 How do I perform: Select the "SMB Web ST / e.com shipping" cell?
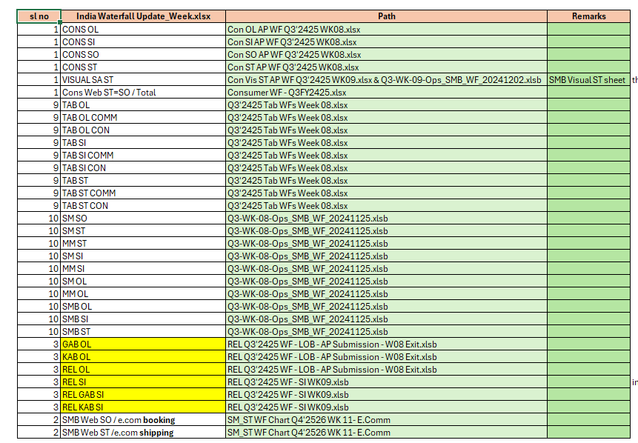click(142, 432)
